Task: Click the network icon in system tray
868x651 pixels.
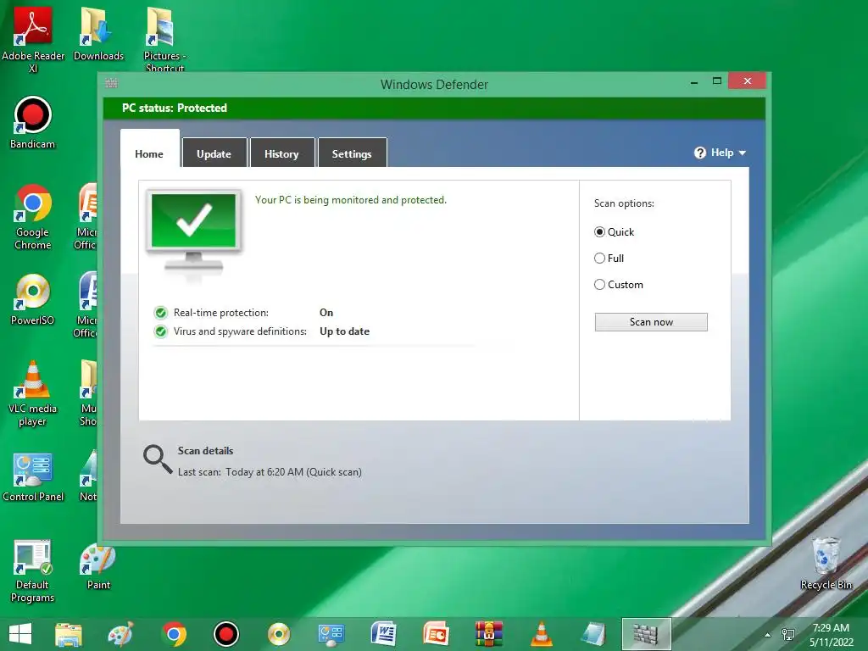Action: click(x=788, y=635)
